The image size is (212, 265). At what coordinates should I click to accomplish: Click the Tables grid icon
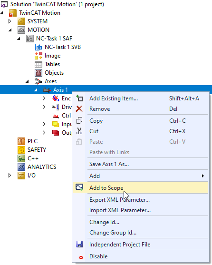tap(39, 64)
